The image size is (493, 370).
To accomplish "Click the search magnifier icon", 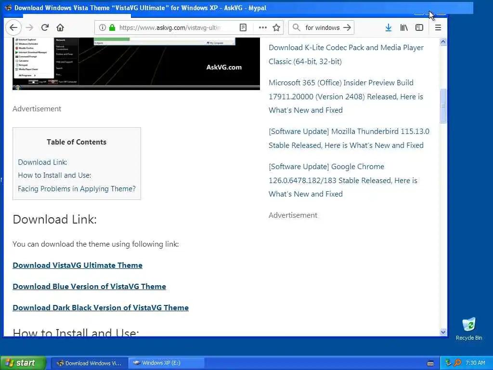I will (296, 27).
